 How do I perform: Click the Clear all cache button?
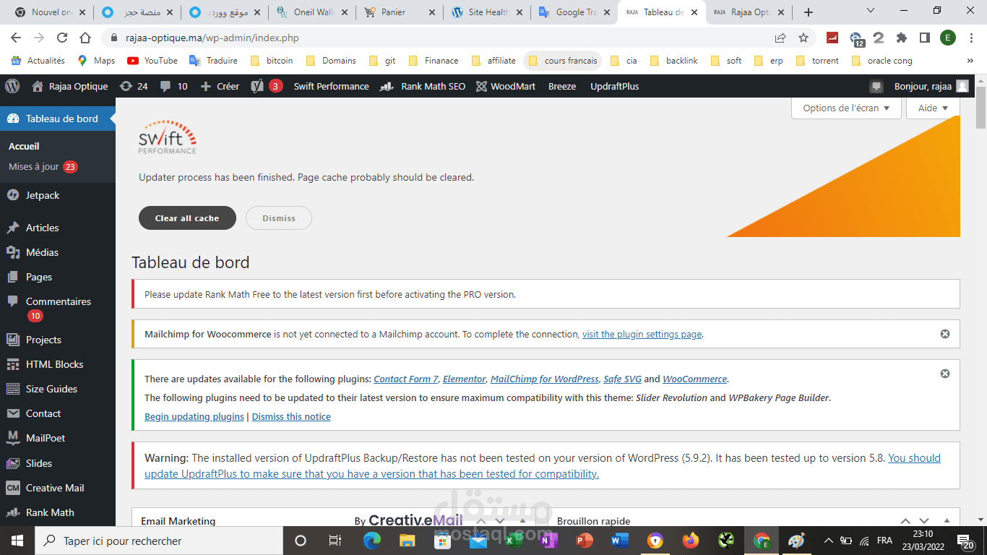pyautogui.click(x=187, y=218)
